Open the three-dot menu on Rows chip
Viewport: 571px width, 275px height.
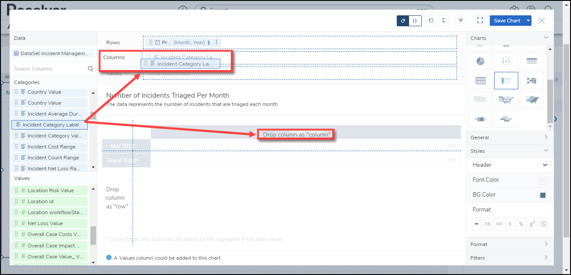[x=216, y=42]
